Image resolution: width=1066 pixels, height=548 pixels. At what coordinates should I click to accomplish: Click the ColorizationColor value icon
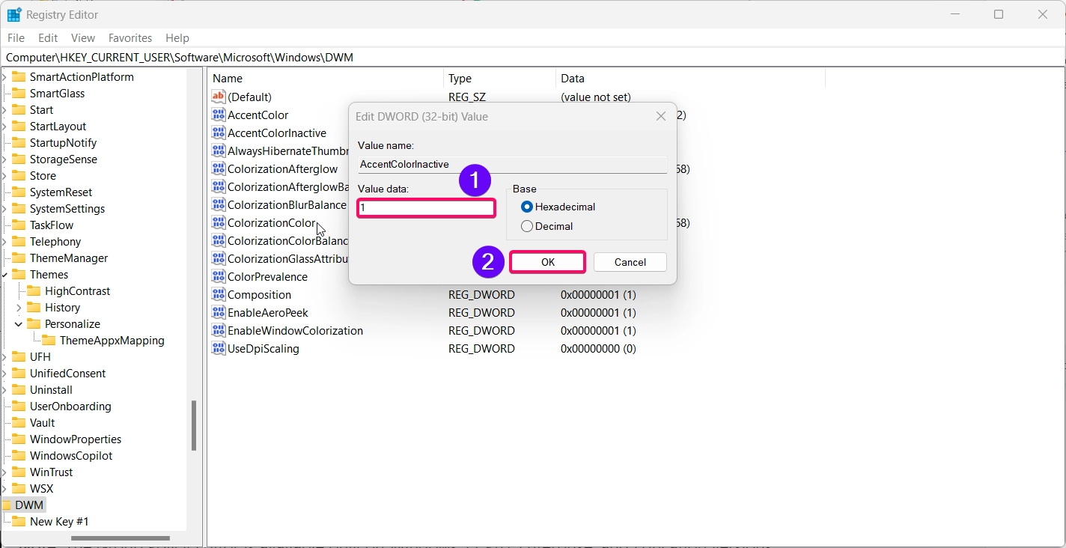(219, 222)
